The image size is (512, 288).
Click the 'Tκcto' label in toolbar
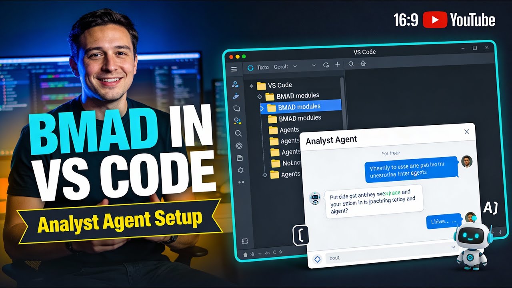[x=263, y=67]
